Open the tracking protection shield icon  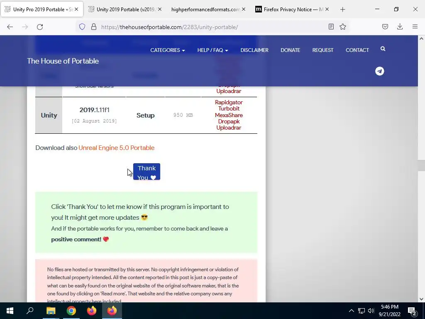pos(82,27)
